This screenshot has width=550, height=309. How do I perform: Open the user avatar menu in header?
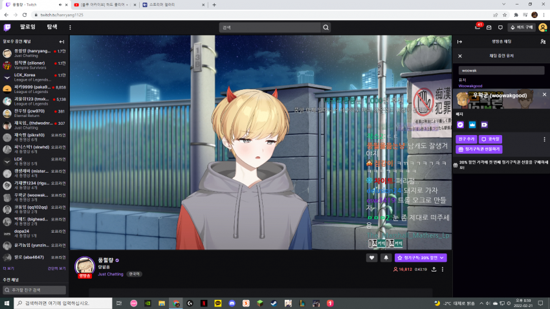coord(543,27)
